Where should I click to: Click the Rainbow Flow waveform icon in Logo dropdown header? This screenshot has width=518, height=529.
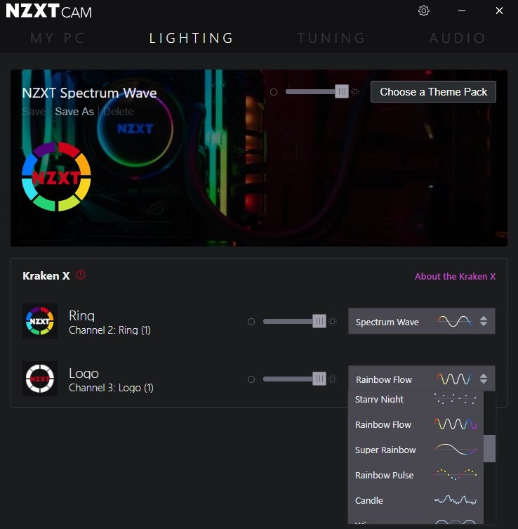tap(455, 379)
